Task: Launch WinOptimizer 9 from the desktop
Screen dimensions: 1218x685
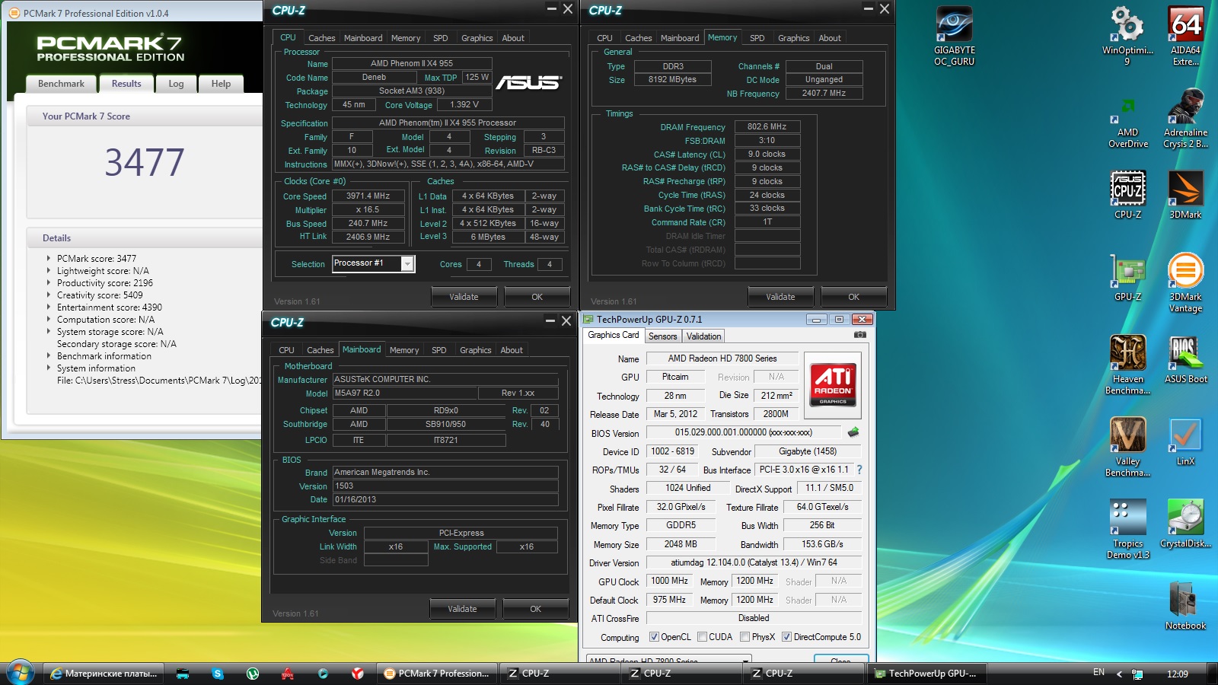Action: point(1127,37)
